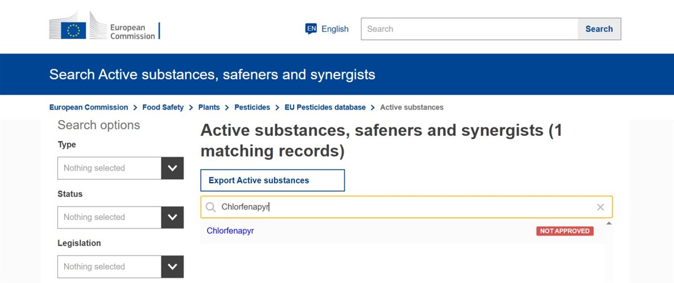Open the Type dropdown
Image resolution: width=674 pixels, height=283 pixels.
coord(120,168)
